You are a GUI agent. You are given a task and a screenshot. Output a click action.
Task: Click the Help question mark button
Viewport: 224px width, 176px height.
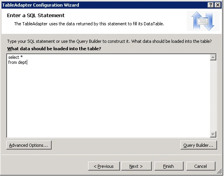click(211, 5)
